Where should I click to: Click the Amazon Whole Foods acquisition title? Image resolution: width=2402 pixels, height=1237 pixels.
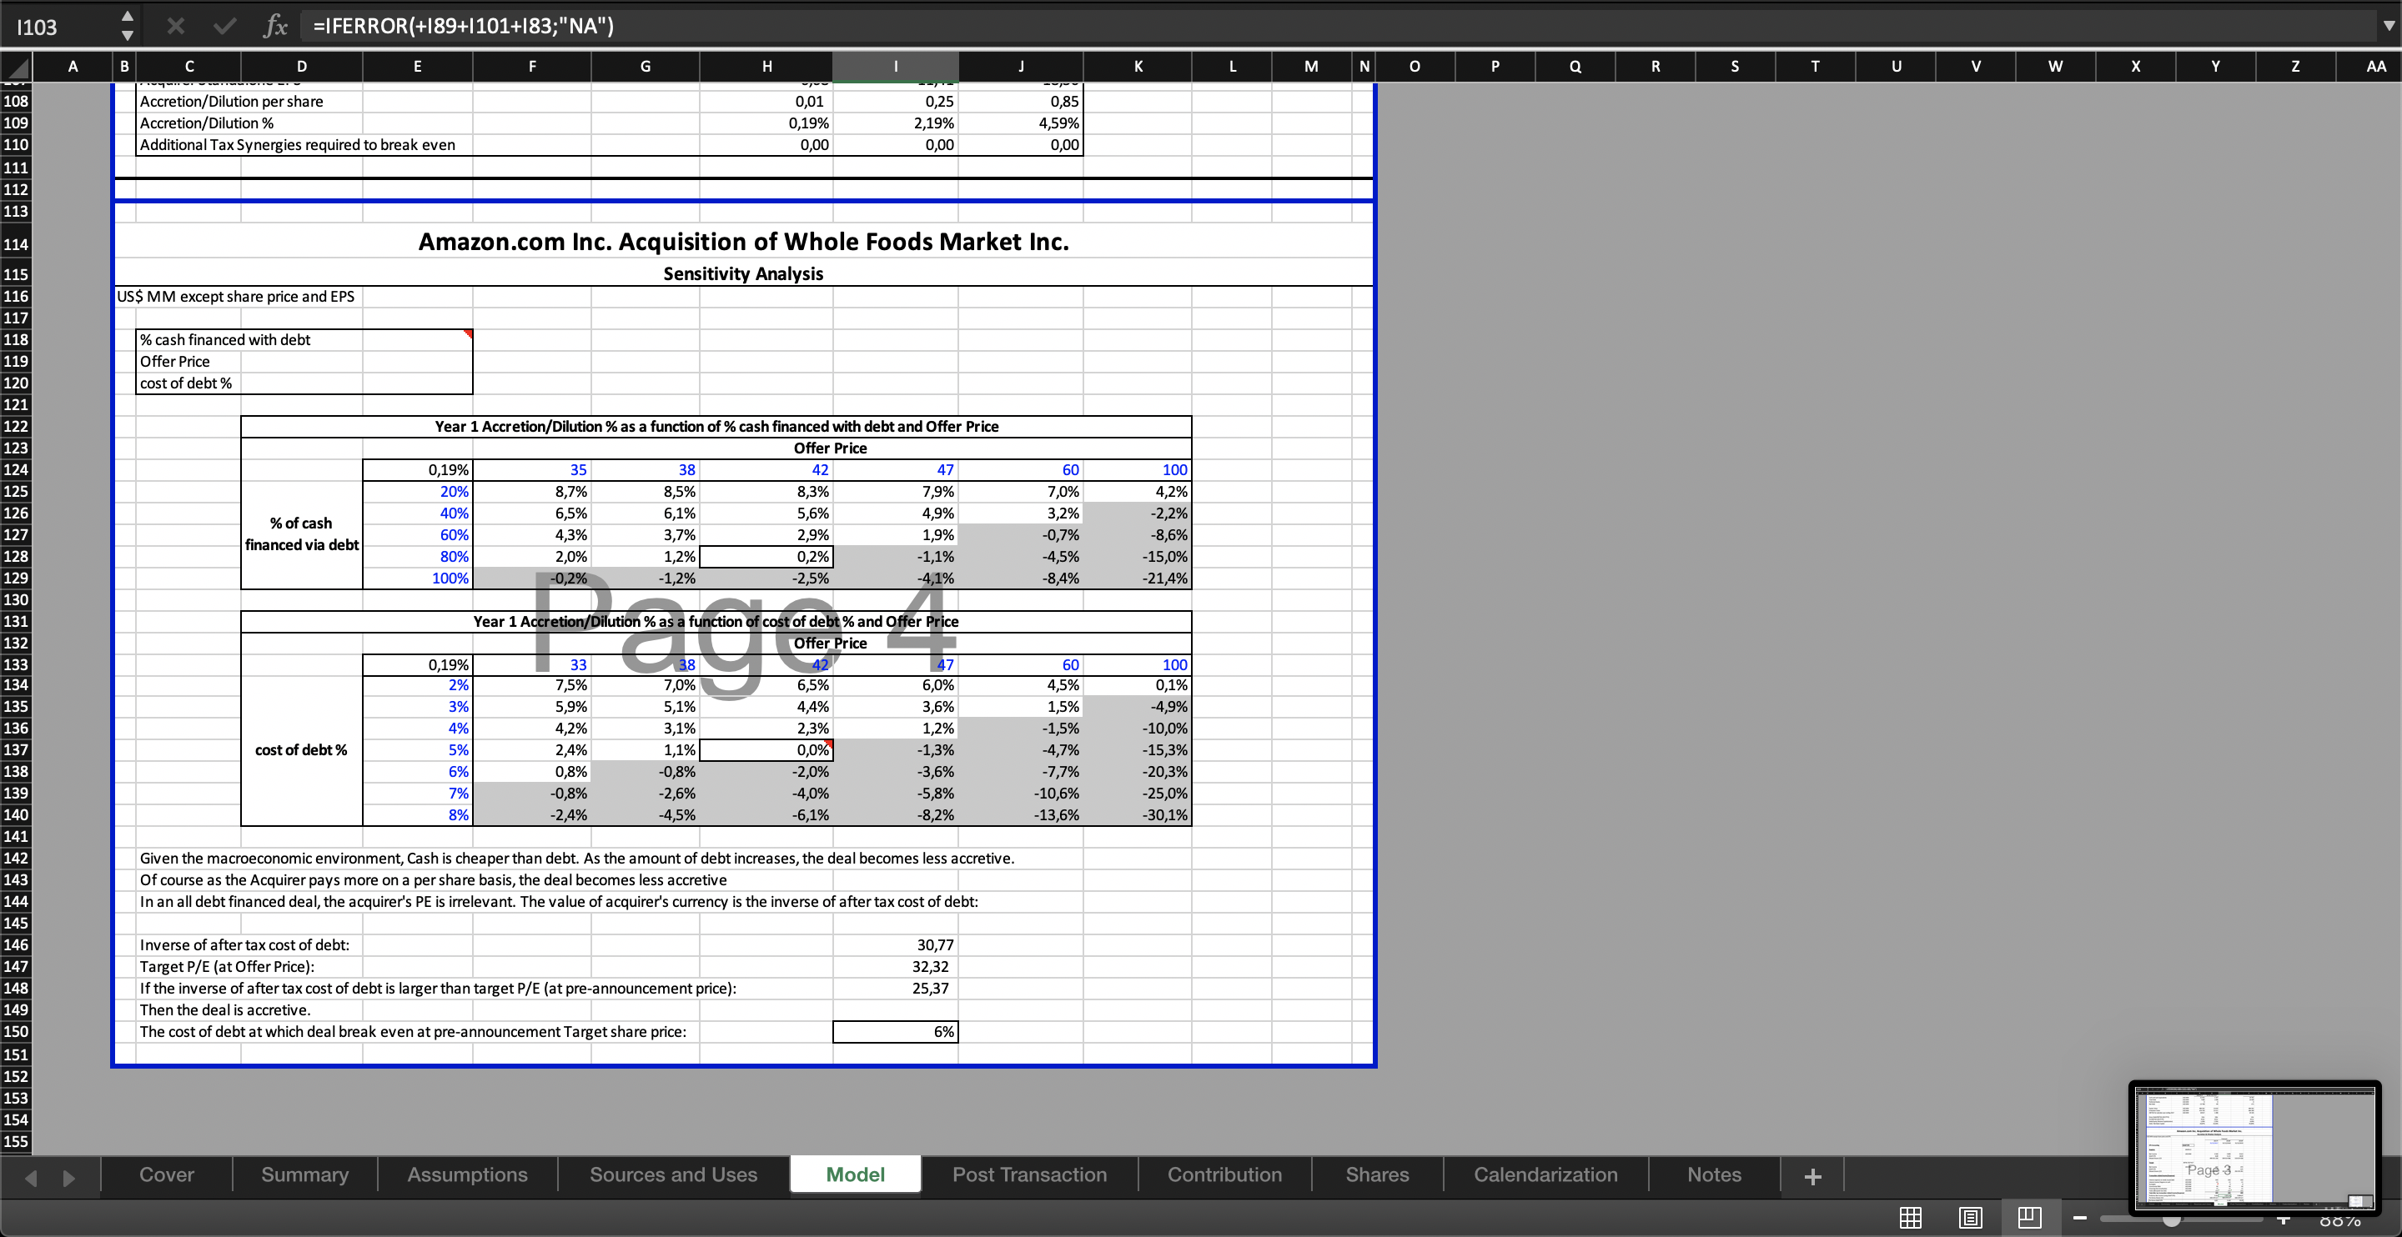point(743,243)
